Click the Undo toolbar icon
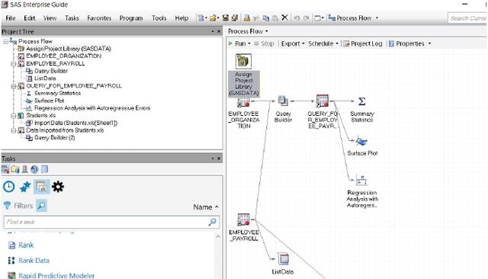 pyautogui.click(x=297, y=18)
